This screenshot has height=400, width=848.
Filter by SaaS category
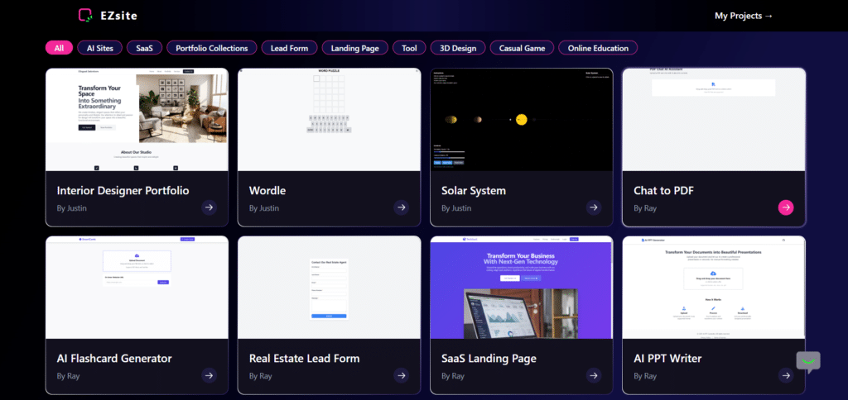coord(144,48)
